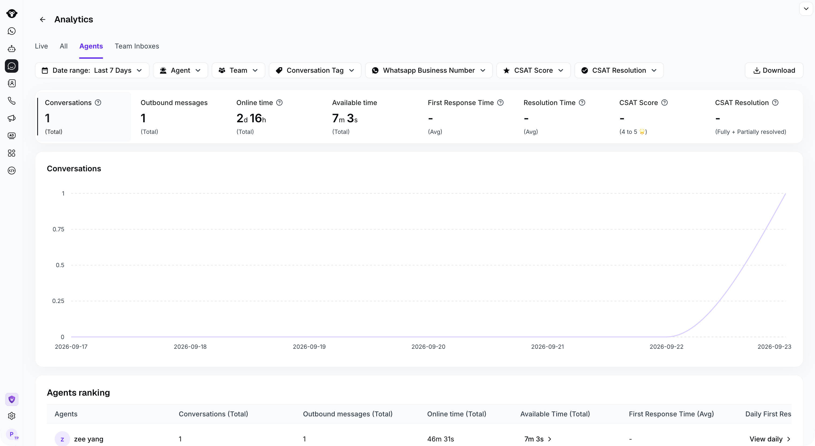Viewport: 815px width, 446px height.
Task: Click the help icon next to the Conversations metric
Action: tap(98, 103)
